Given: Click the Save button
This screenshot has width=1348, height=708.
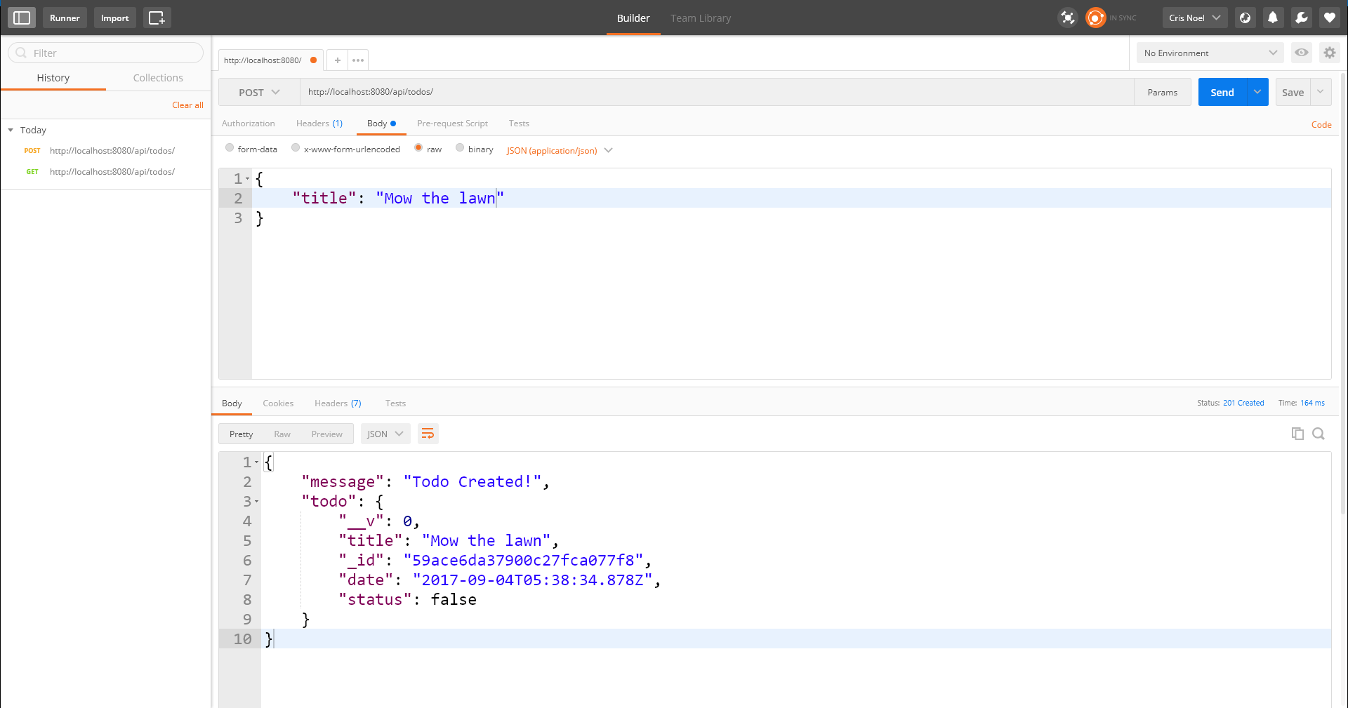Looking at the screenshot, I should tap(1293, 92).
